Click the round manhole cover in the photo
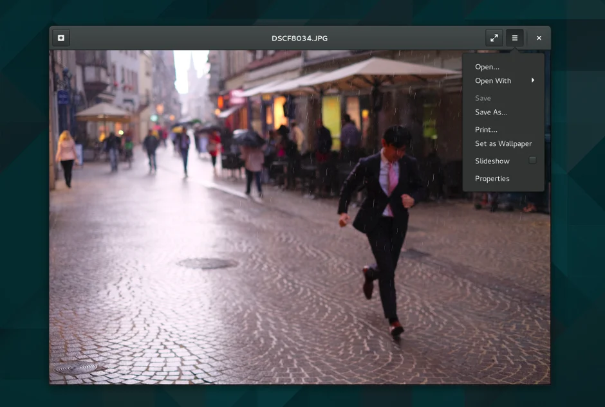Screen dimensions: 605x407 pyautogui.click(x=207, y=263)
